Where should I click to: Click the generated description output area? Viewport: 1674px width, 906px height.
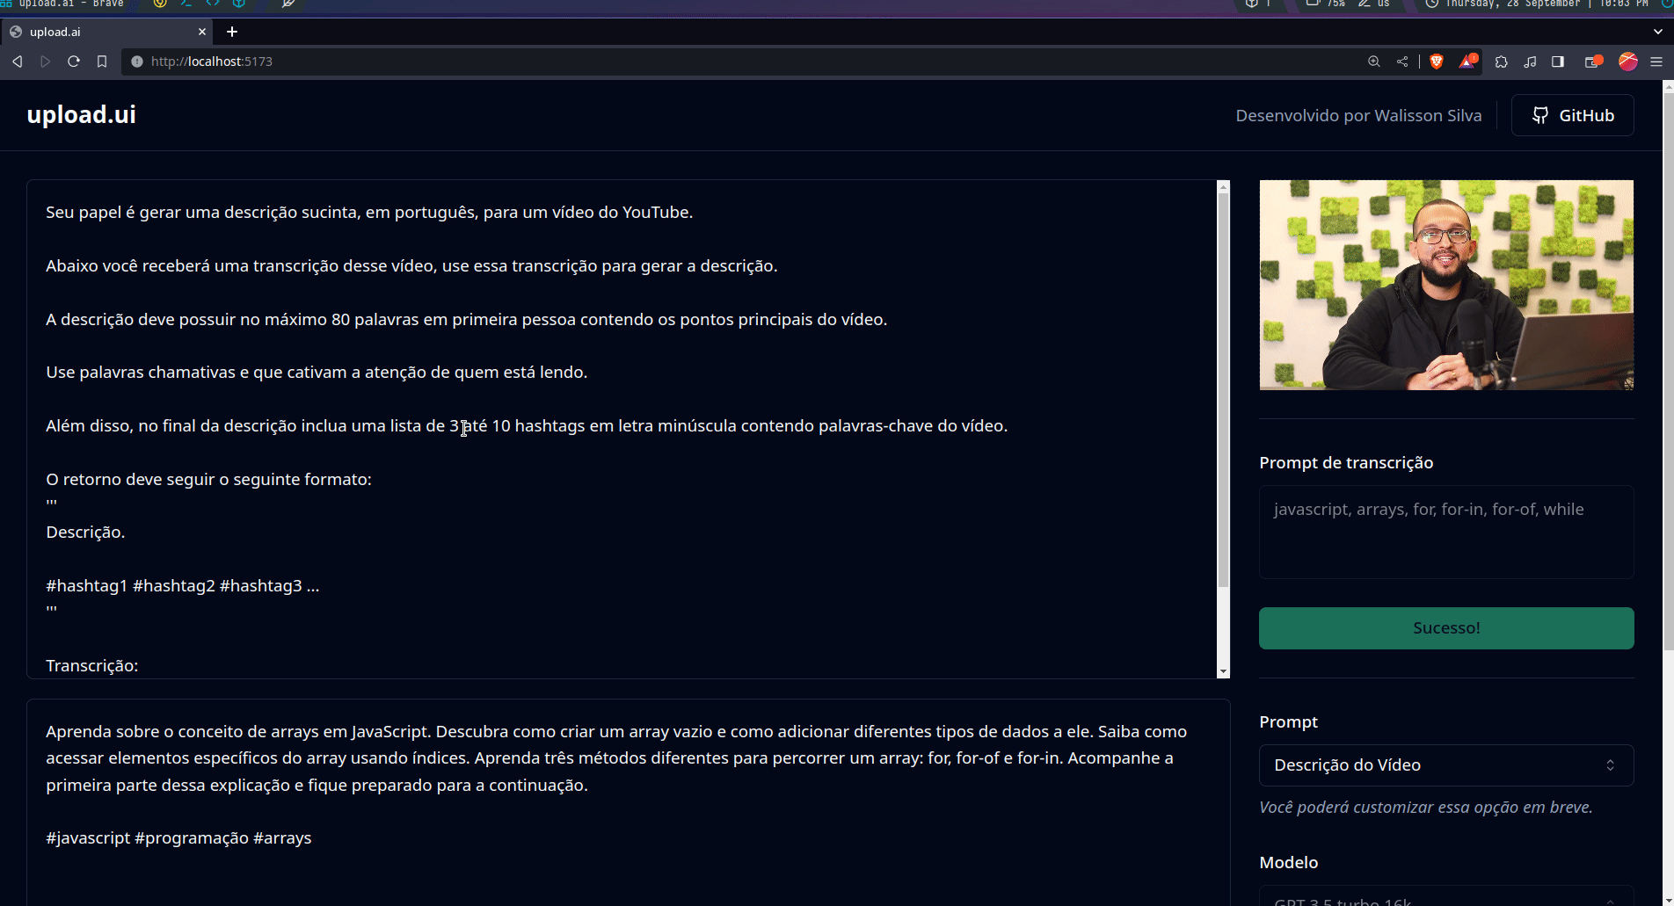click(x=628, y=801)
